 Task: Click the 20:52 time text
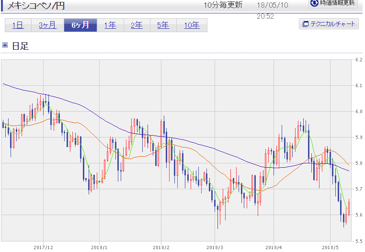[x=265, y=16]
